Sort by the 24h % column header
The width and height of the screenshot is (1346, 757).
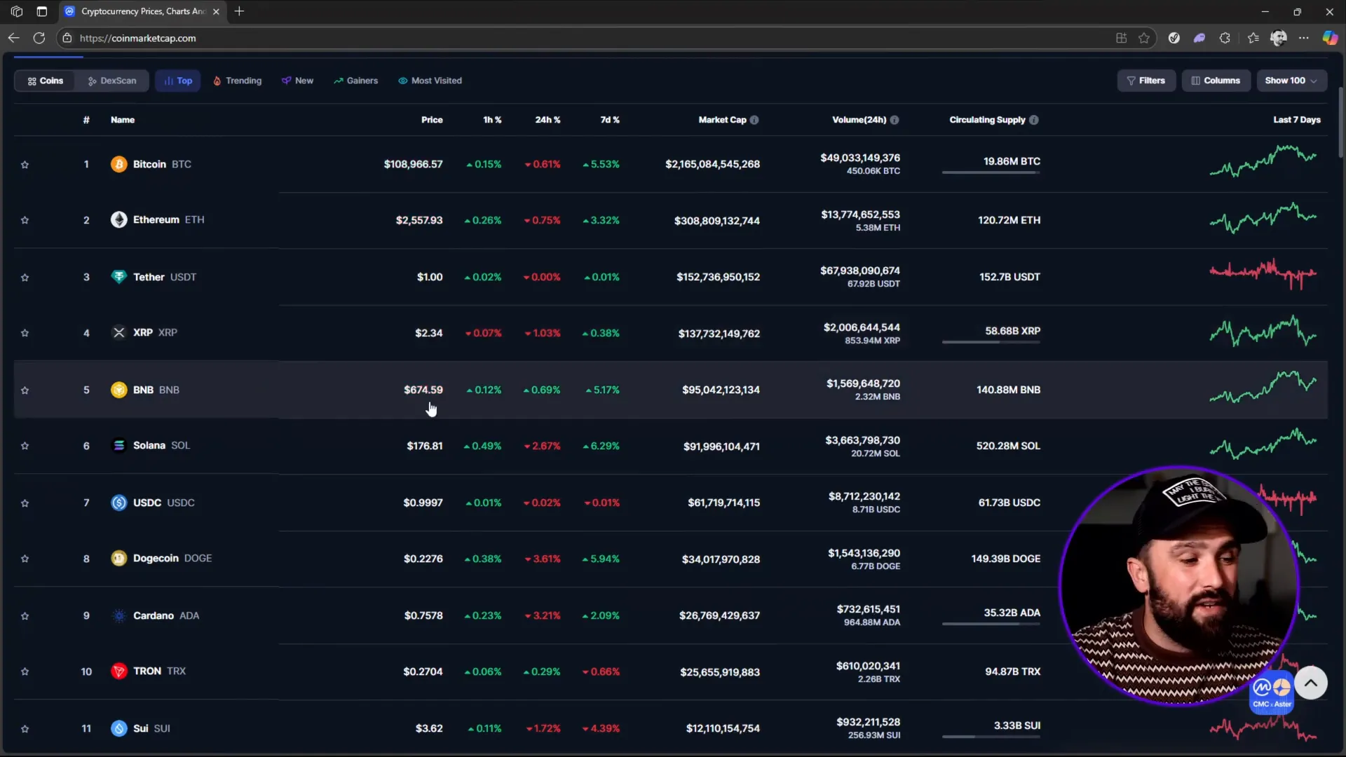click(548, 120)
